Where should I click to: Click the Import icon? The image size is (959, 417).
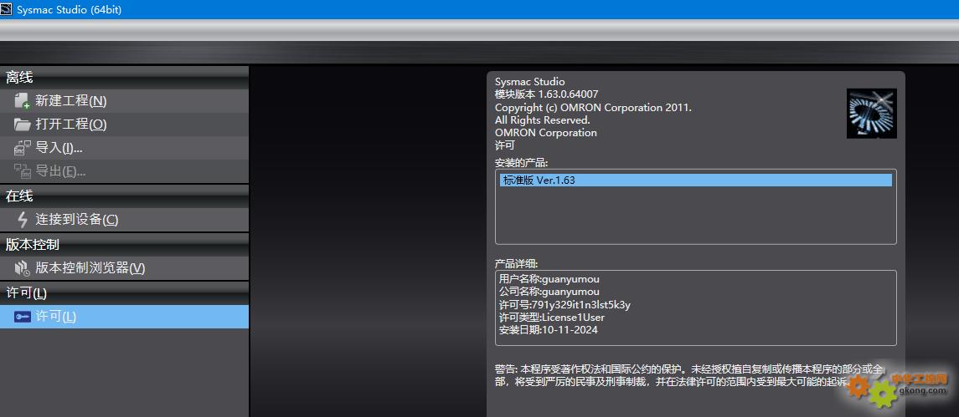point(22,148)
